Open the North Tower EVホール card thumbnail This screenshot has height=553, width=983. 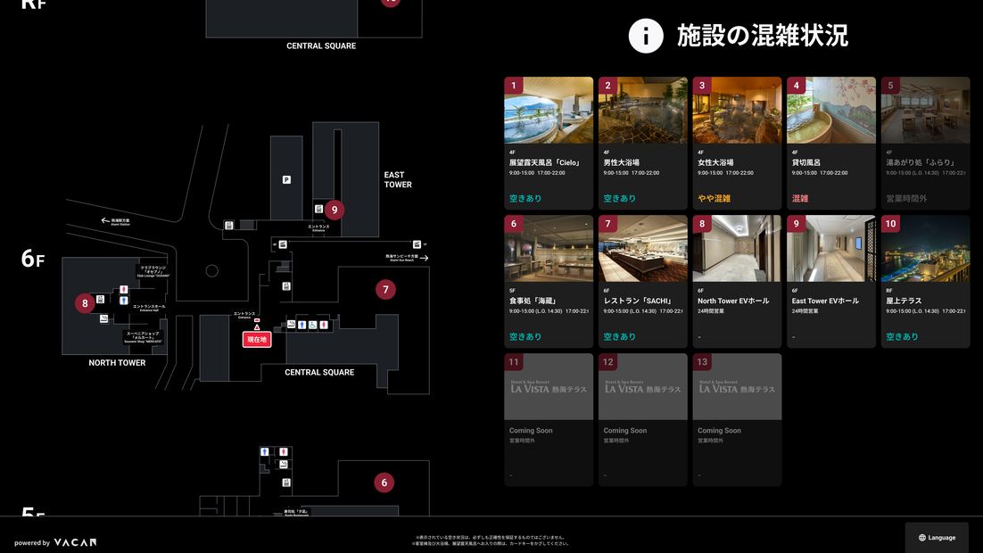pyautogui.click(x=737, y=248)
